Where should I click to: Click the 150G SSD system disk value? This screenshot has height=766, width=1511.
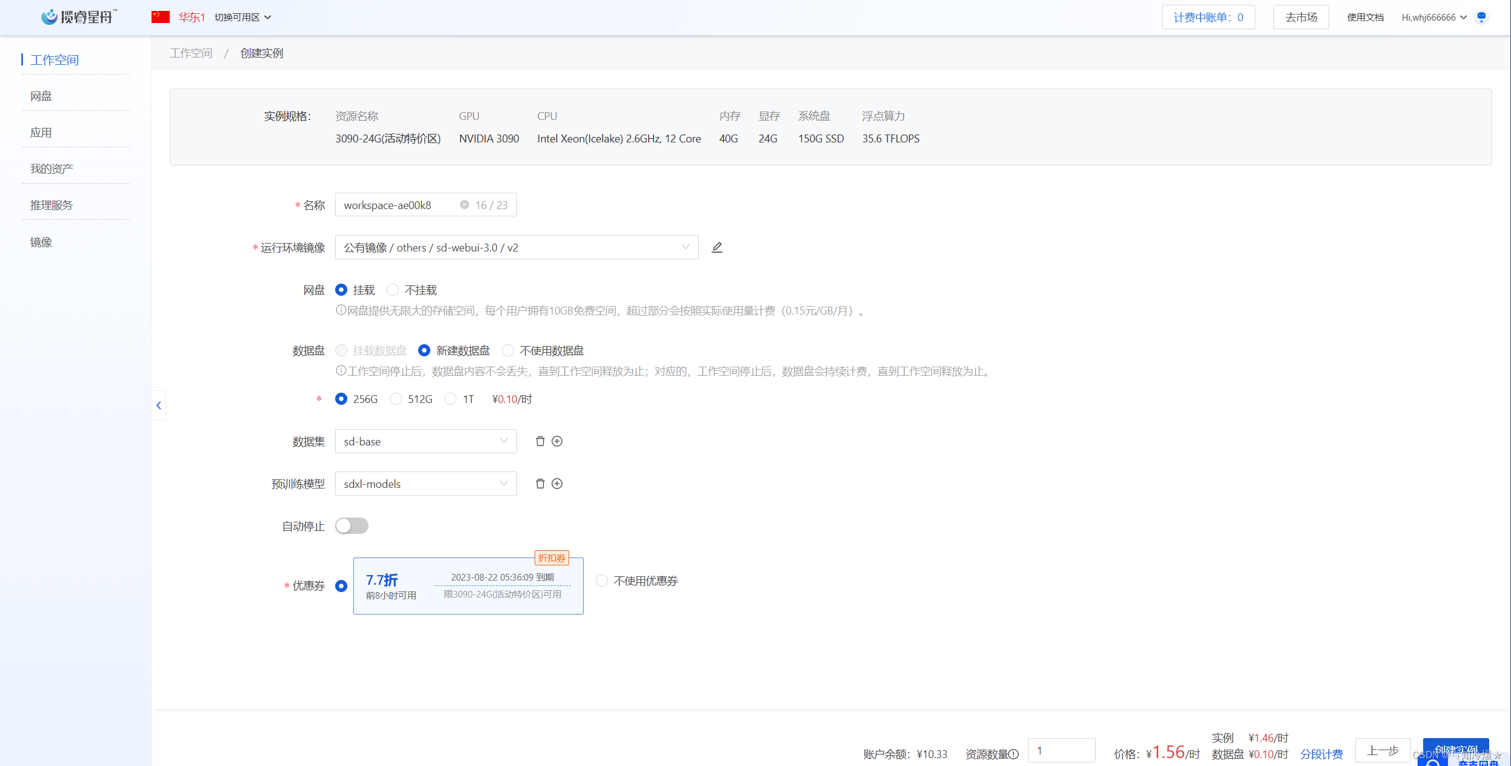pos(821,138)
